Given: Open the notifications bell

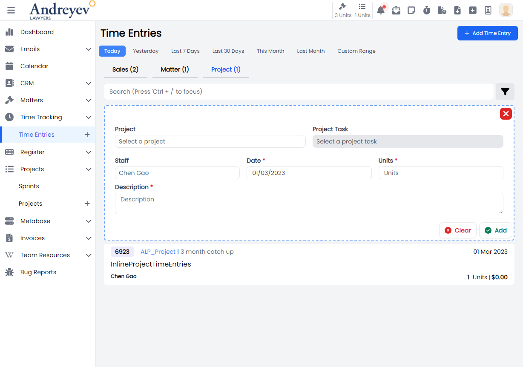Looking at the screenshot, I should [381, 10].
